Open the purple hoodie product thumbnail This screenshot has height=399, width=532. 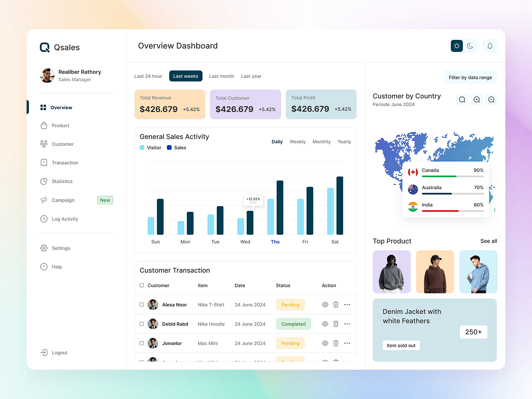click(x=392, y=272)
